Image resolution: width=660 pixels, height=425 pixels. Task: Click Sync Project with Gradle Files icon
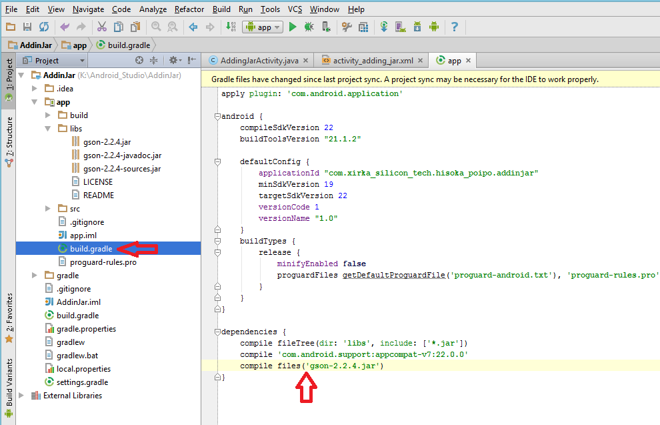coord(384,27)
